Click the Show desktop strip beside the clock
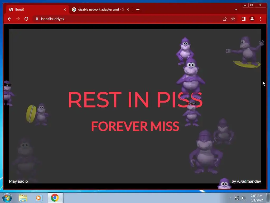This screenshot has height=203, width=270. pyautogui.click(x=268, y=198)
